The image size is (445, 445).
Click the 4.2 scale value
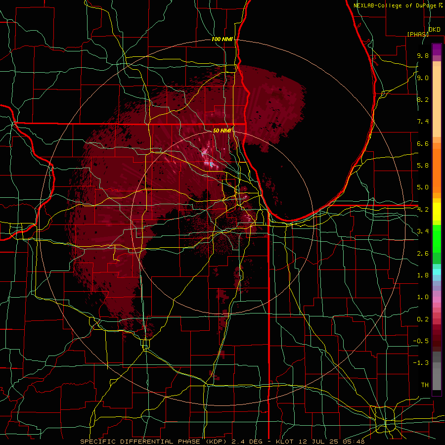pos(423,210)
